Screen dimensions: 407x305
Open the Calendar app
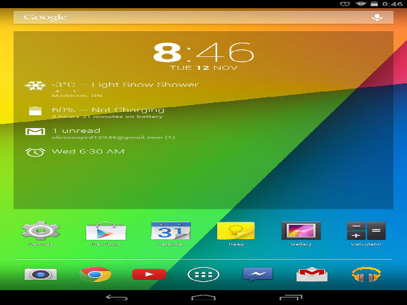tap(170, 232)
